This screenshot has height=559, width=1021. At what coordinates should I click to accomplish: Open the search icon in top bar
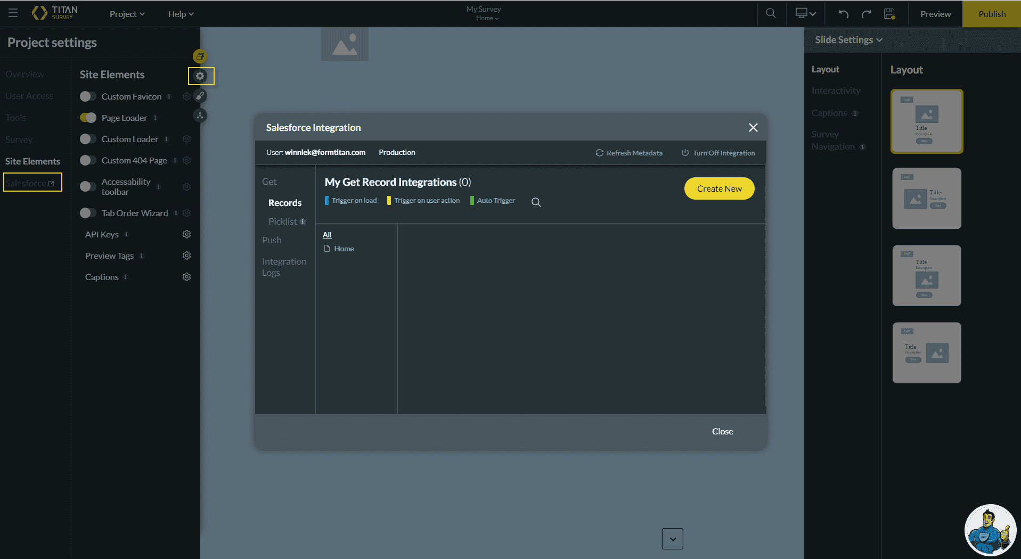click(771, 13)
